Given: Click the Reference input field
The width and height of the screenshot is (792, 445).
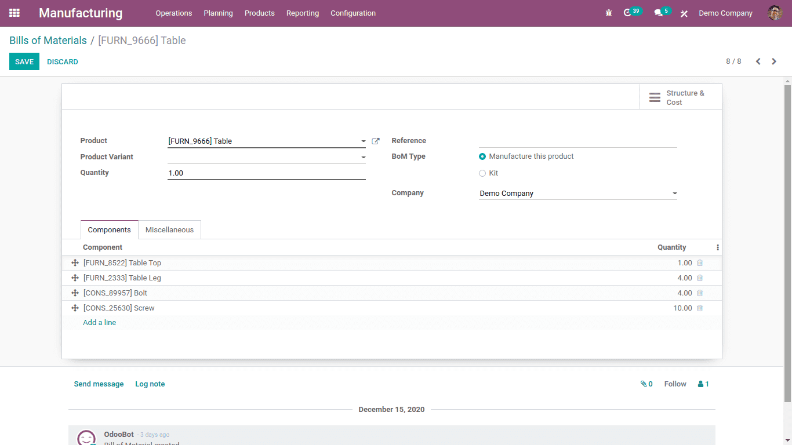Looking at the screenshot, I should point(578,141).
